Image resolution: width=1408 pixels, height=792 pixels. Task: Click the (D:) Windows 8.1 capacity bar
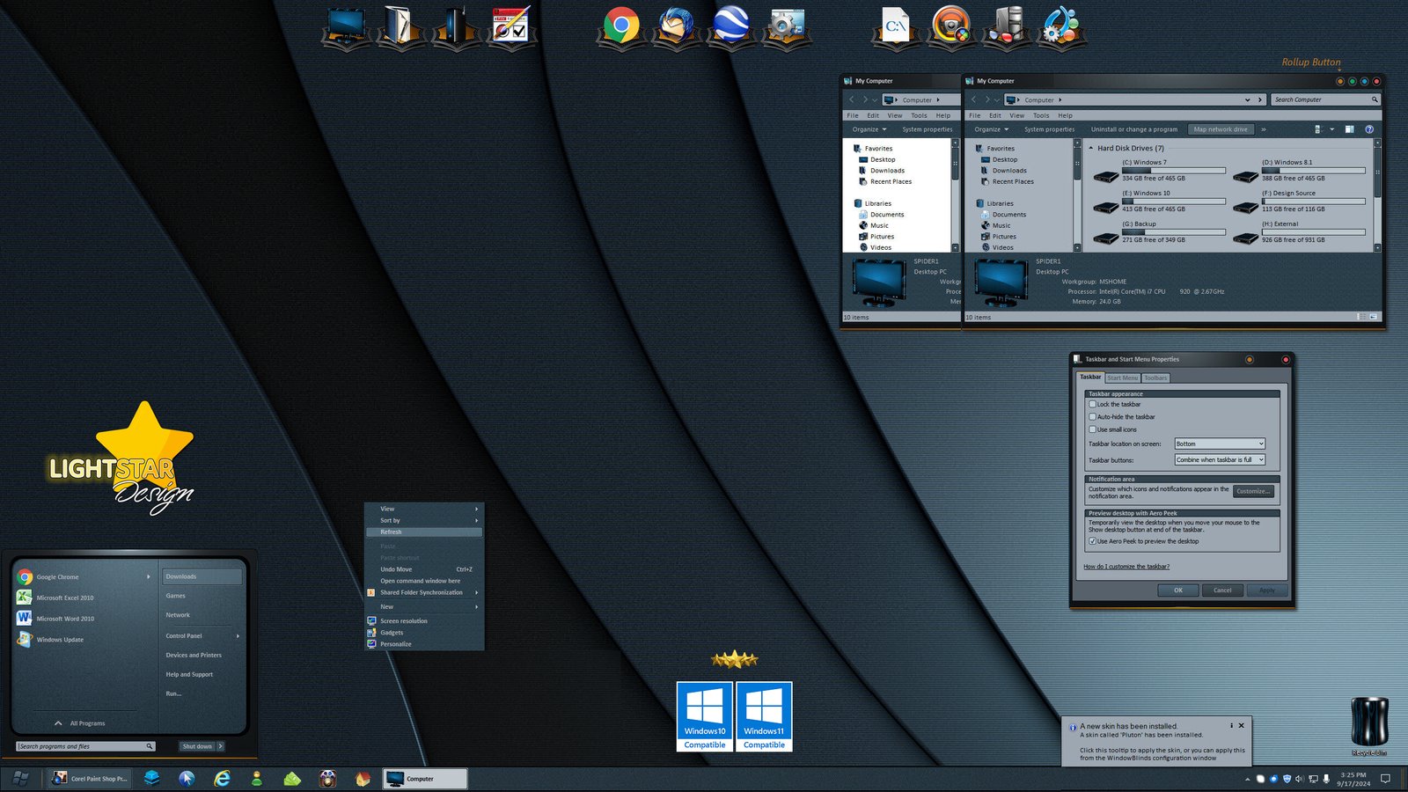(1313, 171)
